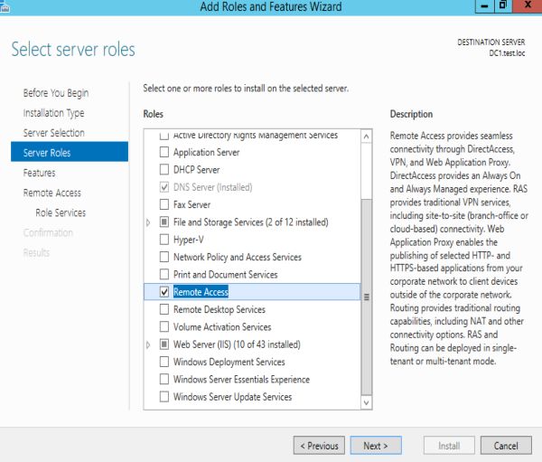Viewport: 542px width, 462px height.
Task: Cancel the Add Roles wizard
Action: [x=506, y=445]
